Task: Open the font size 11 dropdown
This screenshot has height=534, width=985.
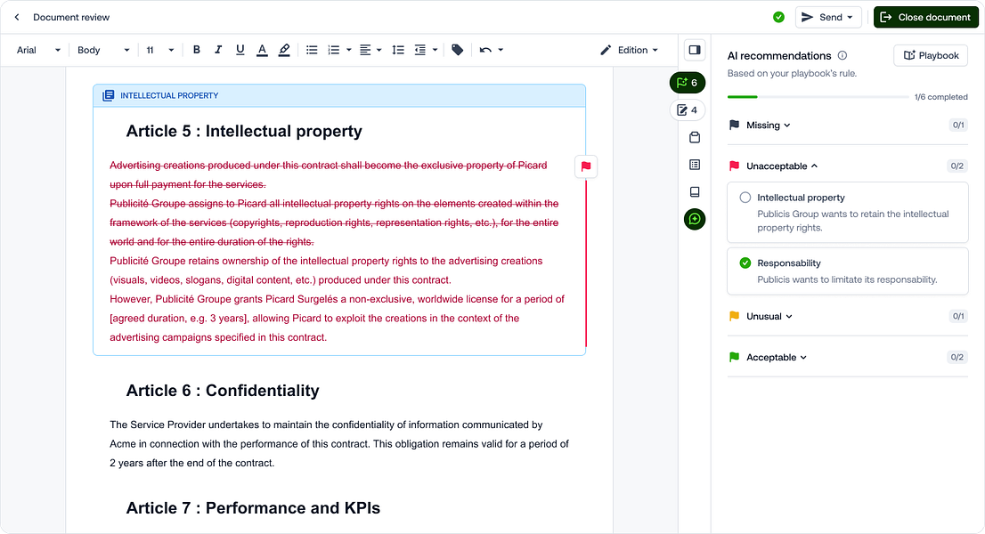Action: (159, 50)
